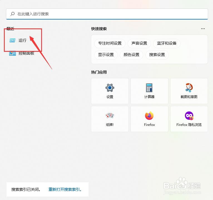Click the 截图和草图 tile label

pos(189,97)
